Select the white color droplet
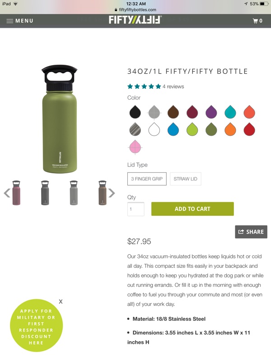This screenshot has width=271, height=362. 154,129
